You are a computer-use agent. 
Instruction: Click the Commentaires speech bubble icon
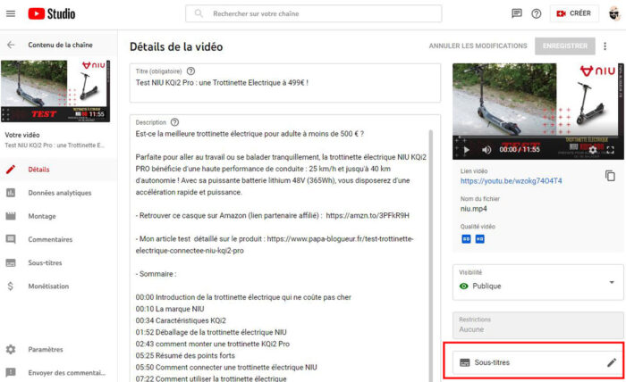11,239
